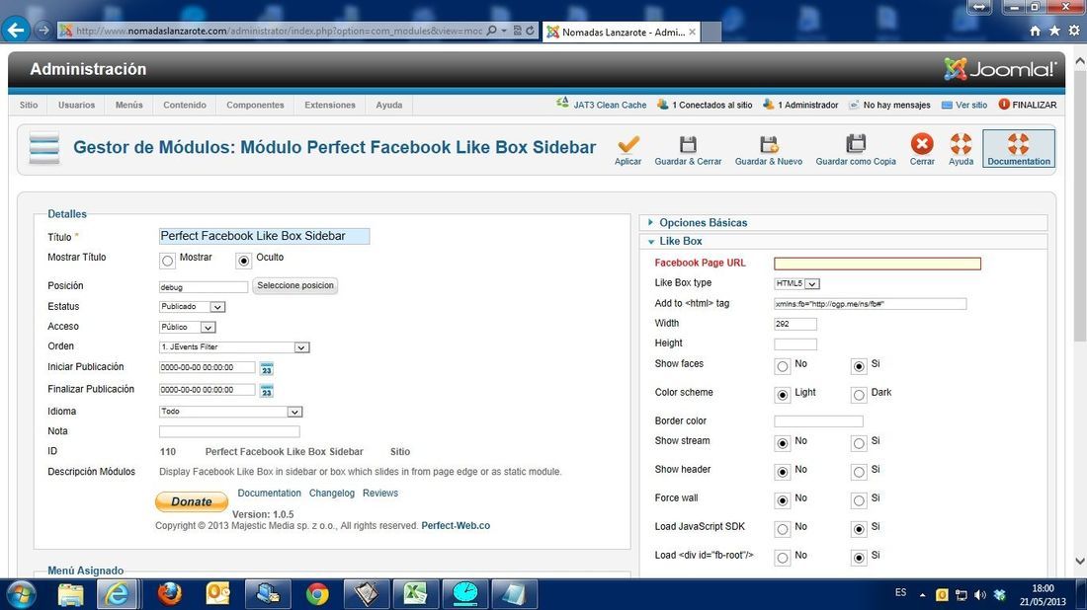Show hidden system tray icons
This screenshot has width=1087, height=610.
pos(922,595)
